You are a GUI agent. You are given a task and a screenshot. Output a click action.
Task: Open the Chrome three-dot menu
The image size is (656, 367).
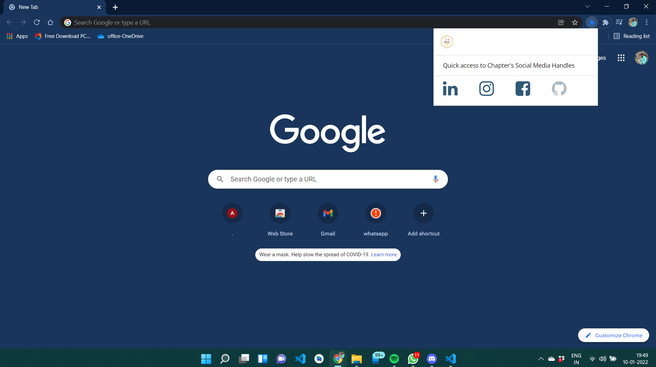(x=646, y=23)
